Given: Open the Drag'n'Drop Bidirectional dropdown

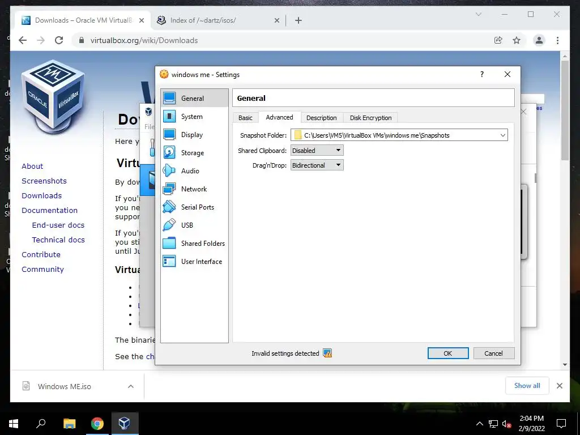Looking at the screenshot, I should tap(317, 165).
